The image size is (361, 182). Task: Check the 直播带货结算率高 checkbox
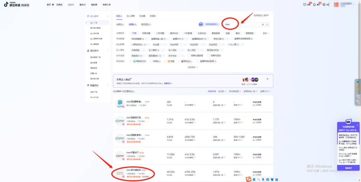point(232,39)
